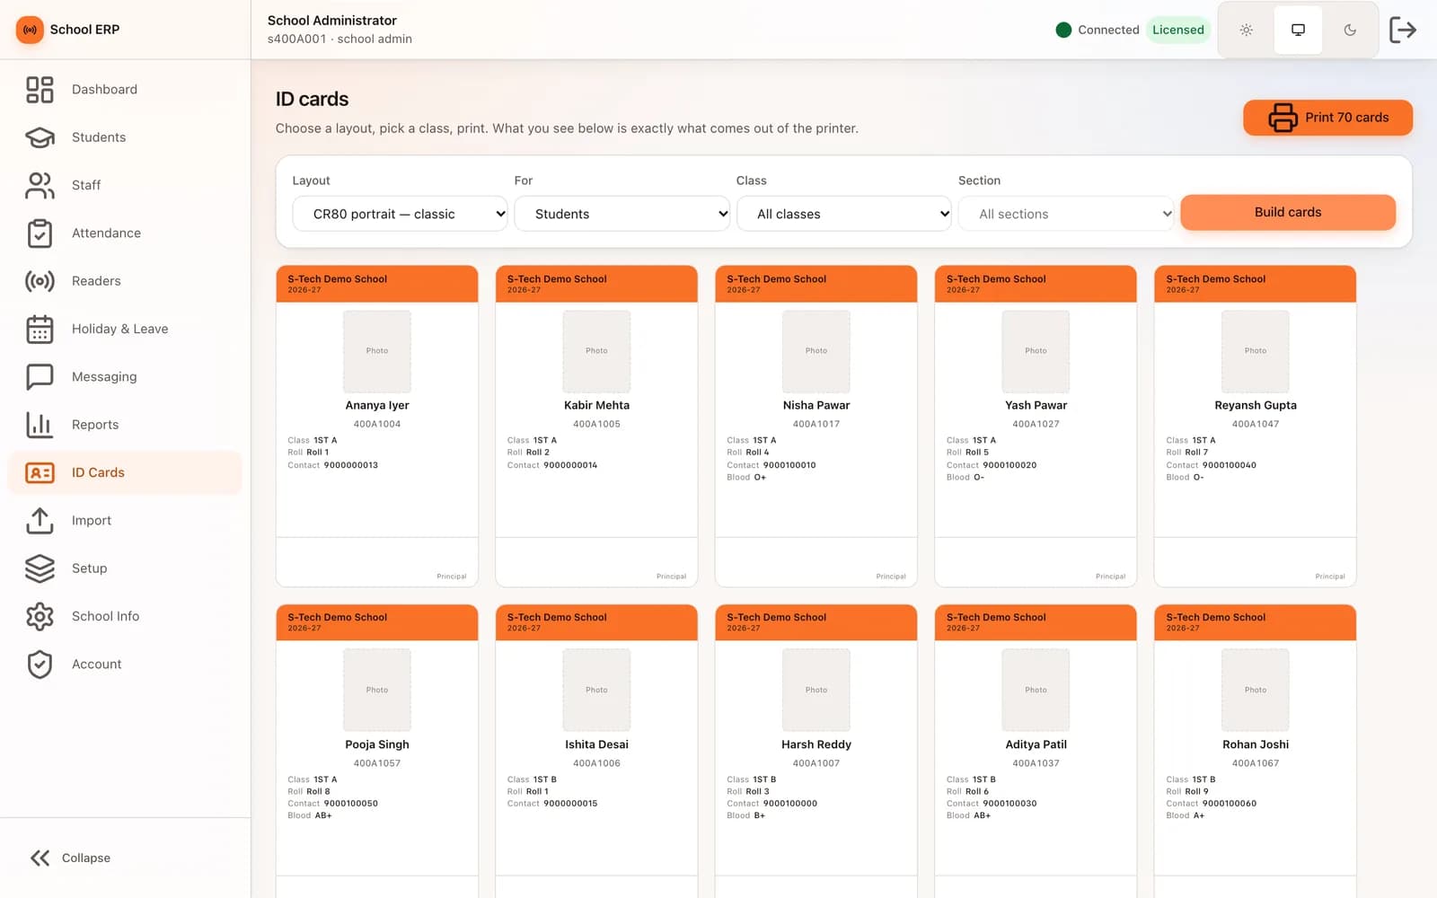This screenshot has width=1437, height=898.
Task: Click the School Administrator header name
Action: click(332, 21)
